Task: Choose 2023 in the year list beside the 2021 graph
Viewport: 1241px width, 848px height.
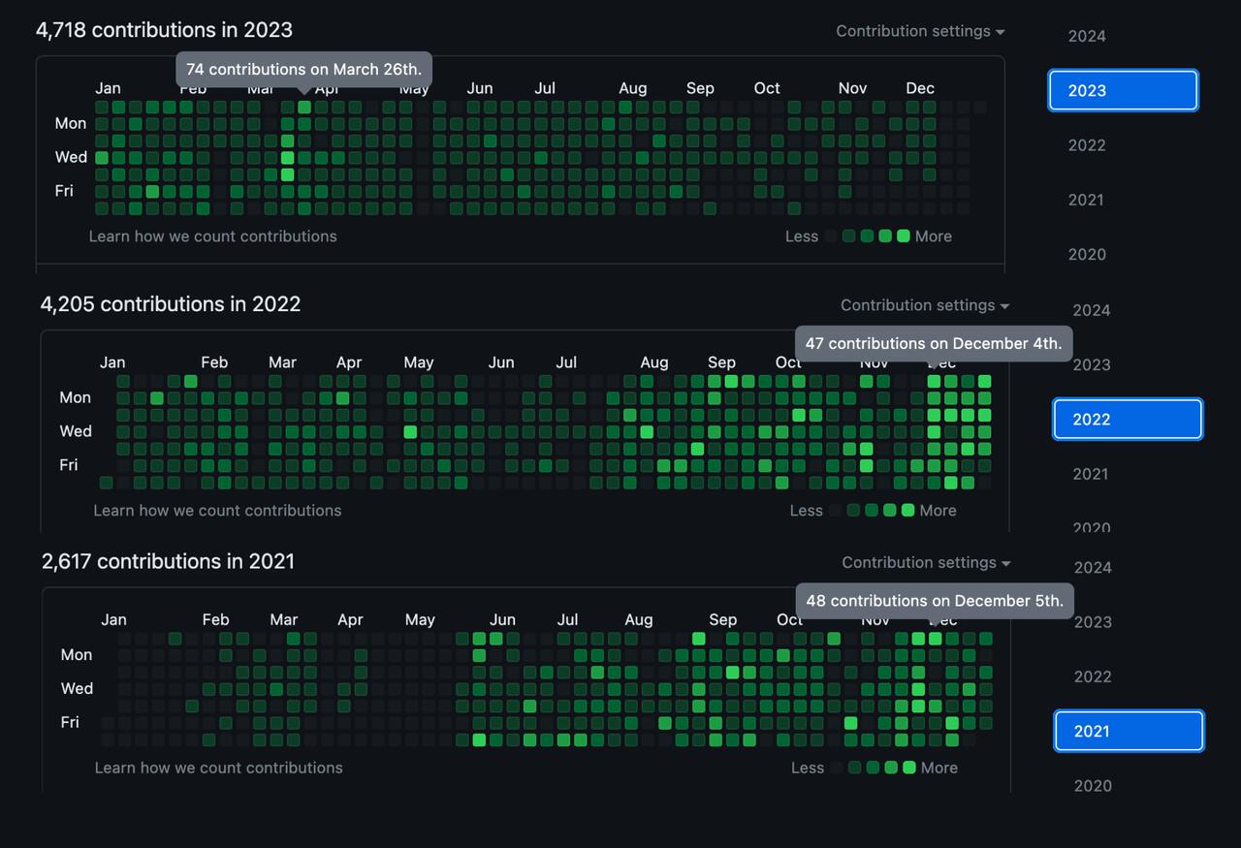Action: pos(1093,622)
